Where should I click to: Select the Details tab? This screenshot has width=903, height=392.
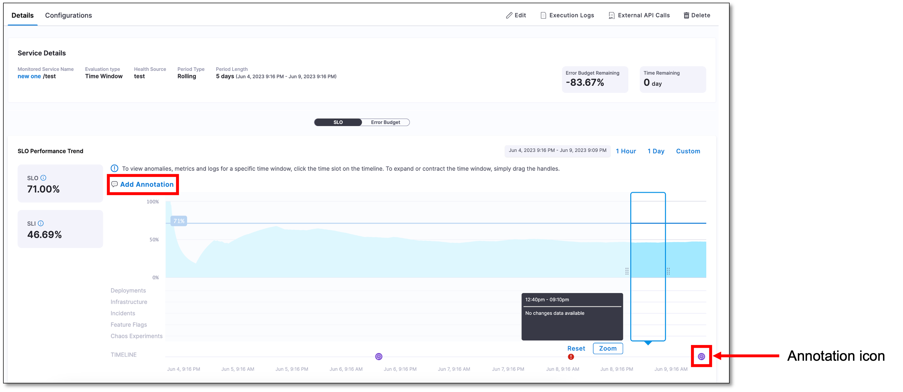(x=22, y=15)
